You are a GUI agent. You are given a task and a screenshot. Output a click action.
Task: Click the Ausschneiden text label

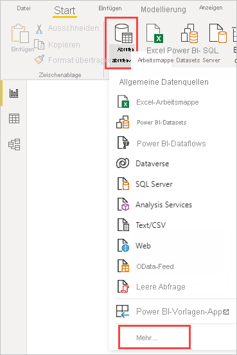73,28
